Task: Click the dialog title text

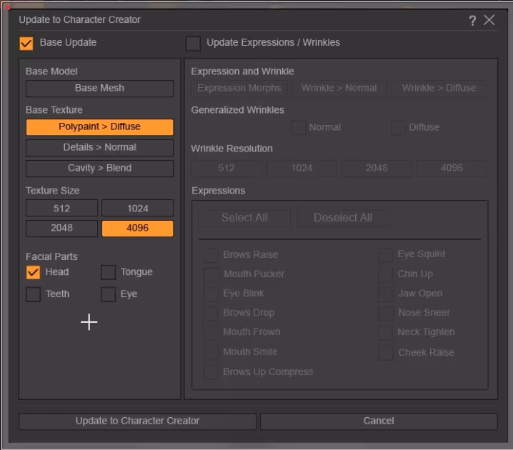Action: (79, 20)
